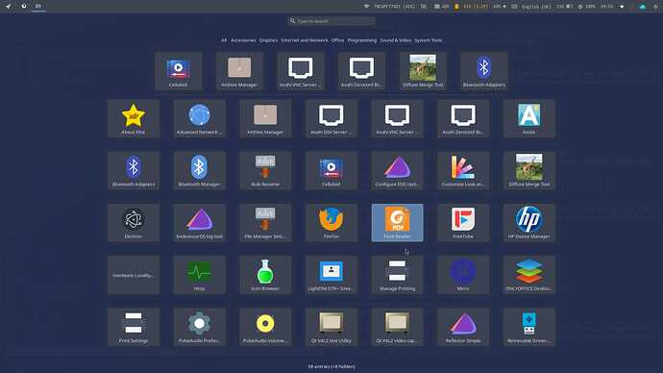Filter apps by Graphics category
Image resolution: width=663 pixels, height=373 pixels.
point(268,40)
